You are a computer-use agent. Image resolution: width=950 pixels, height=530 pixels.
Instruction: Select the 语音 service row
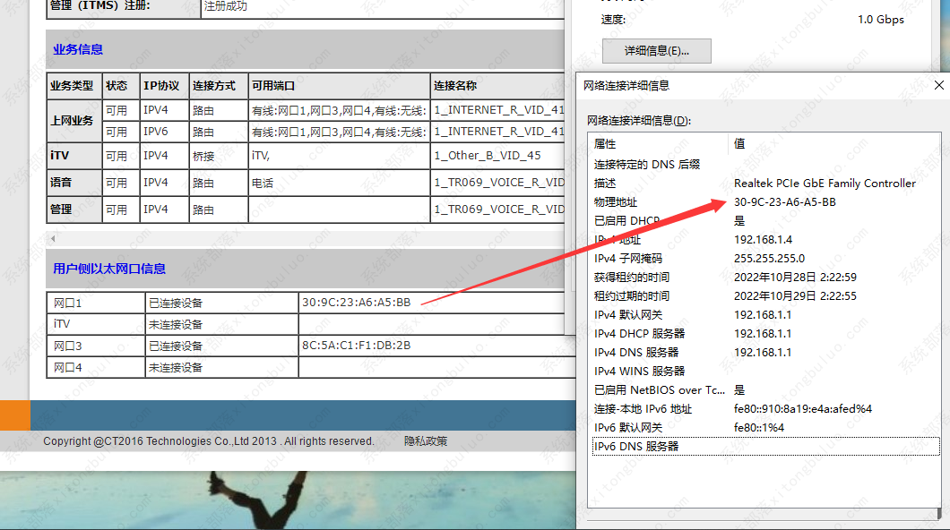[x=60, y=182]
